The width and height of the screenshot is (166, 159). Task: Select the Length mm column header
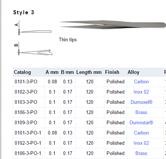click(x=89, y=72)
